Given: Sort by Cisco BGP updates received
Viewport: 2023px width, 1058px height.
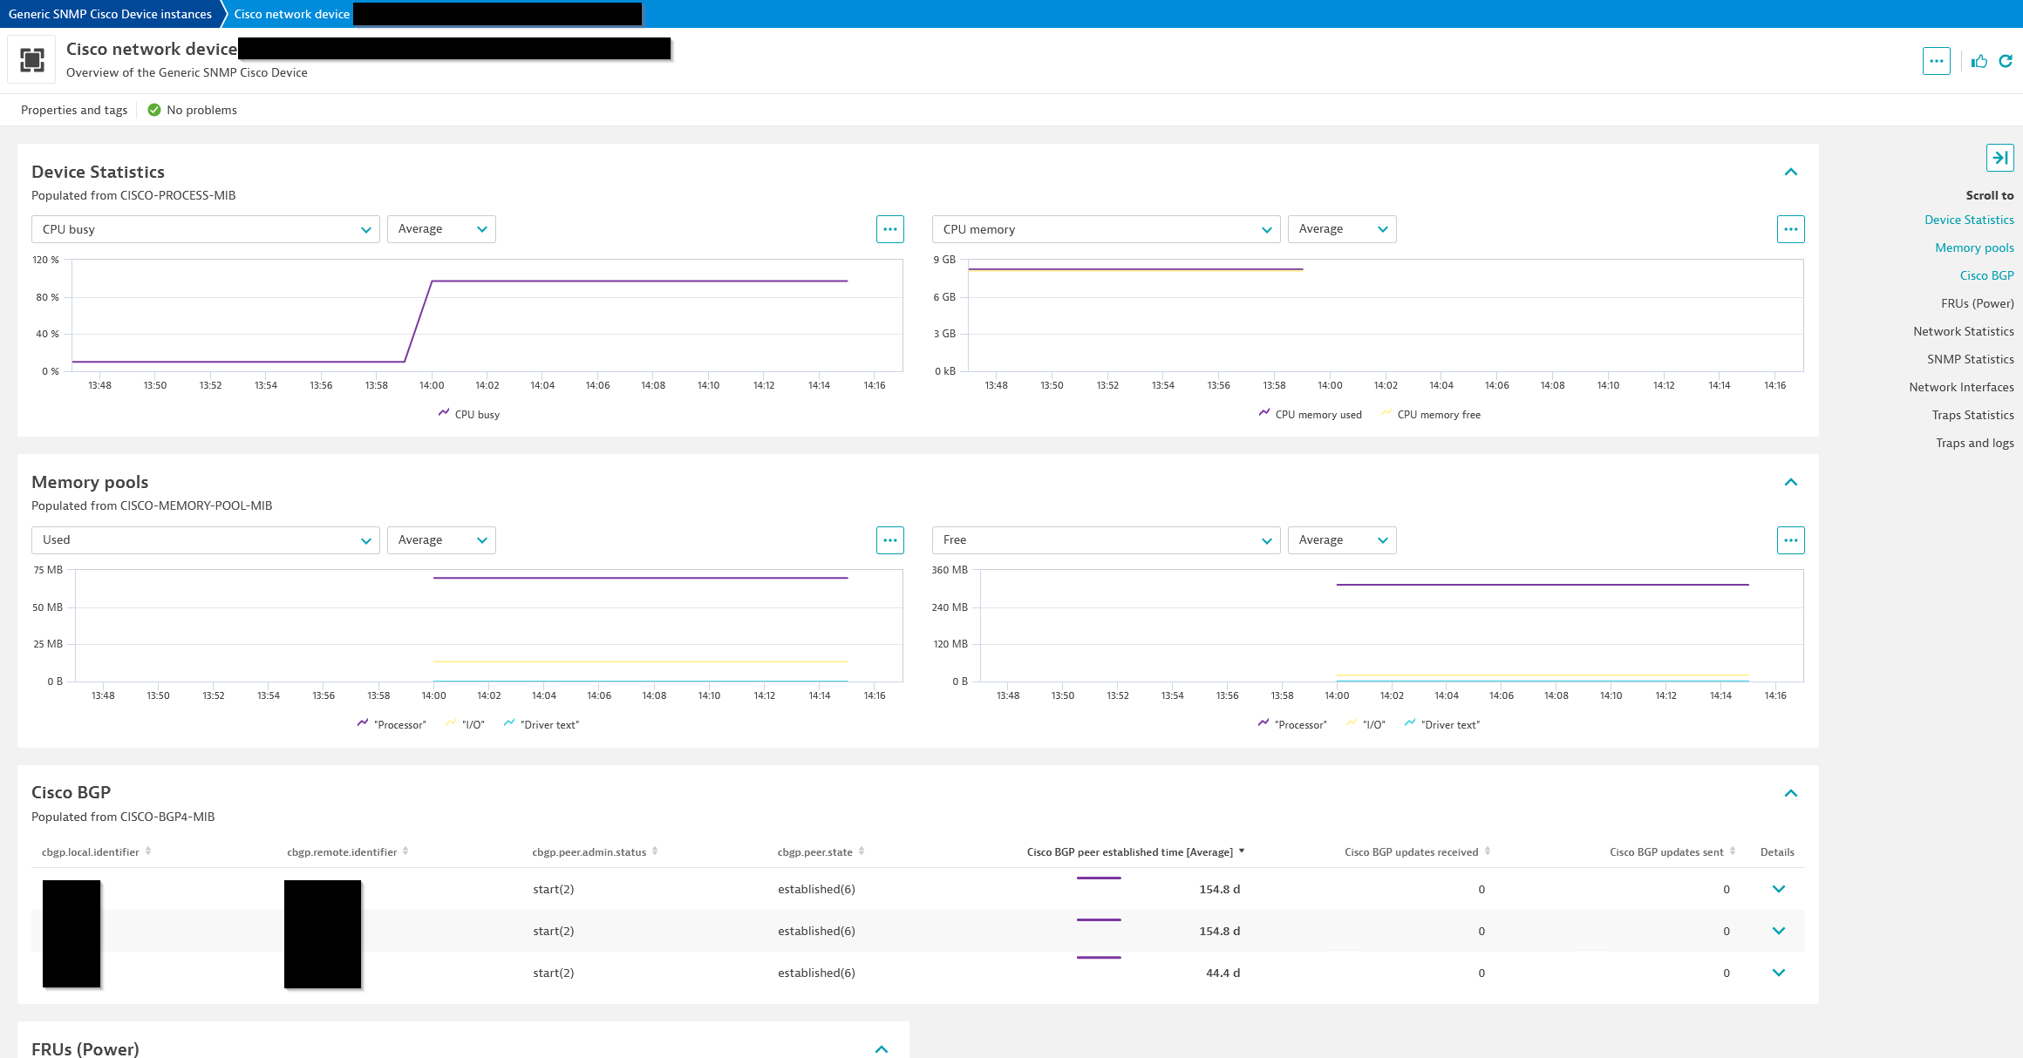Looking at the screenshot, I should coord(1417,851).
